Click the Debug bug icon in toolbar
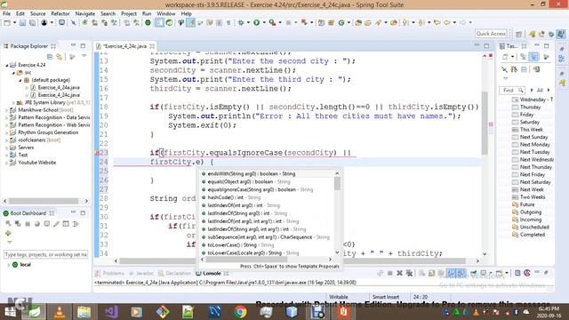The image size is (569, 320). click(241, 22)
